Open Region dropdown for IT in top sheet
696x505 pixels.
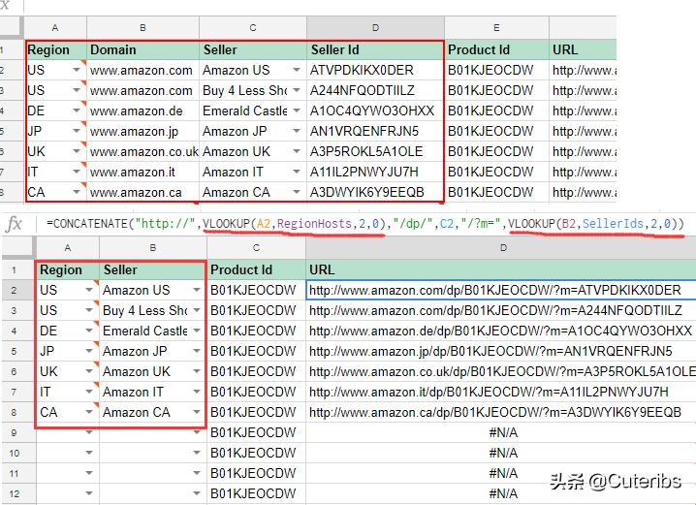[x=77, y=172]
